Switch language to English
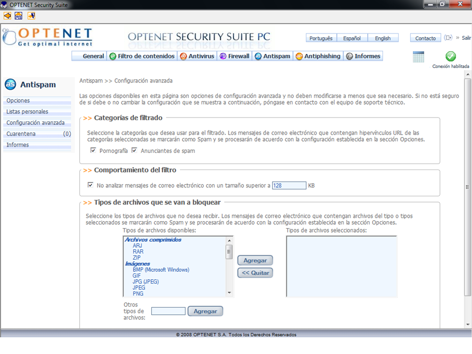 click(383, 38)
